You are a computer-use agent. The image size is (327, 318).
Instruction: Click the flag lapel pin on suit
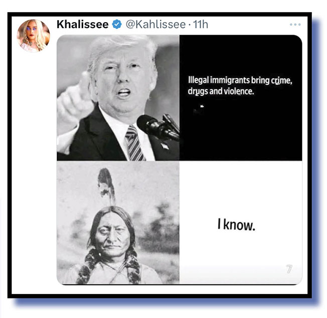click(165, 146)
